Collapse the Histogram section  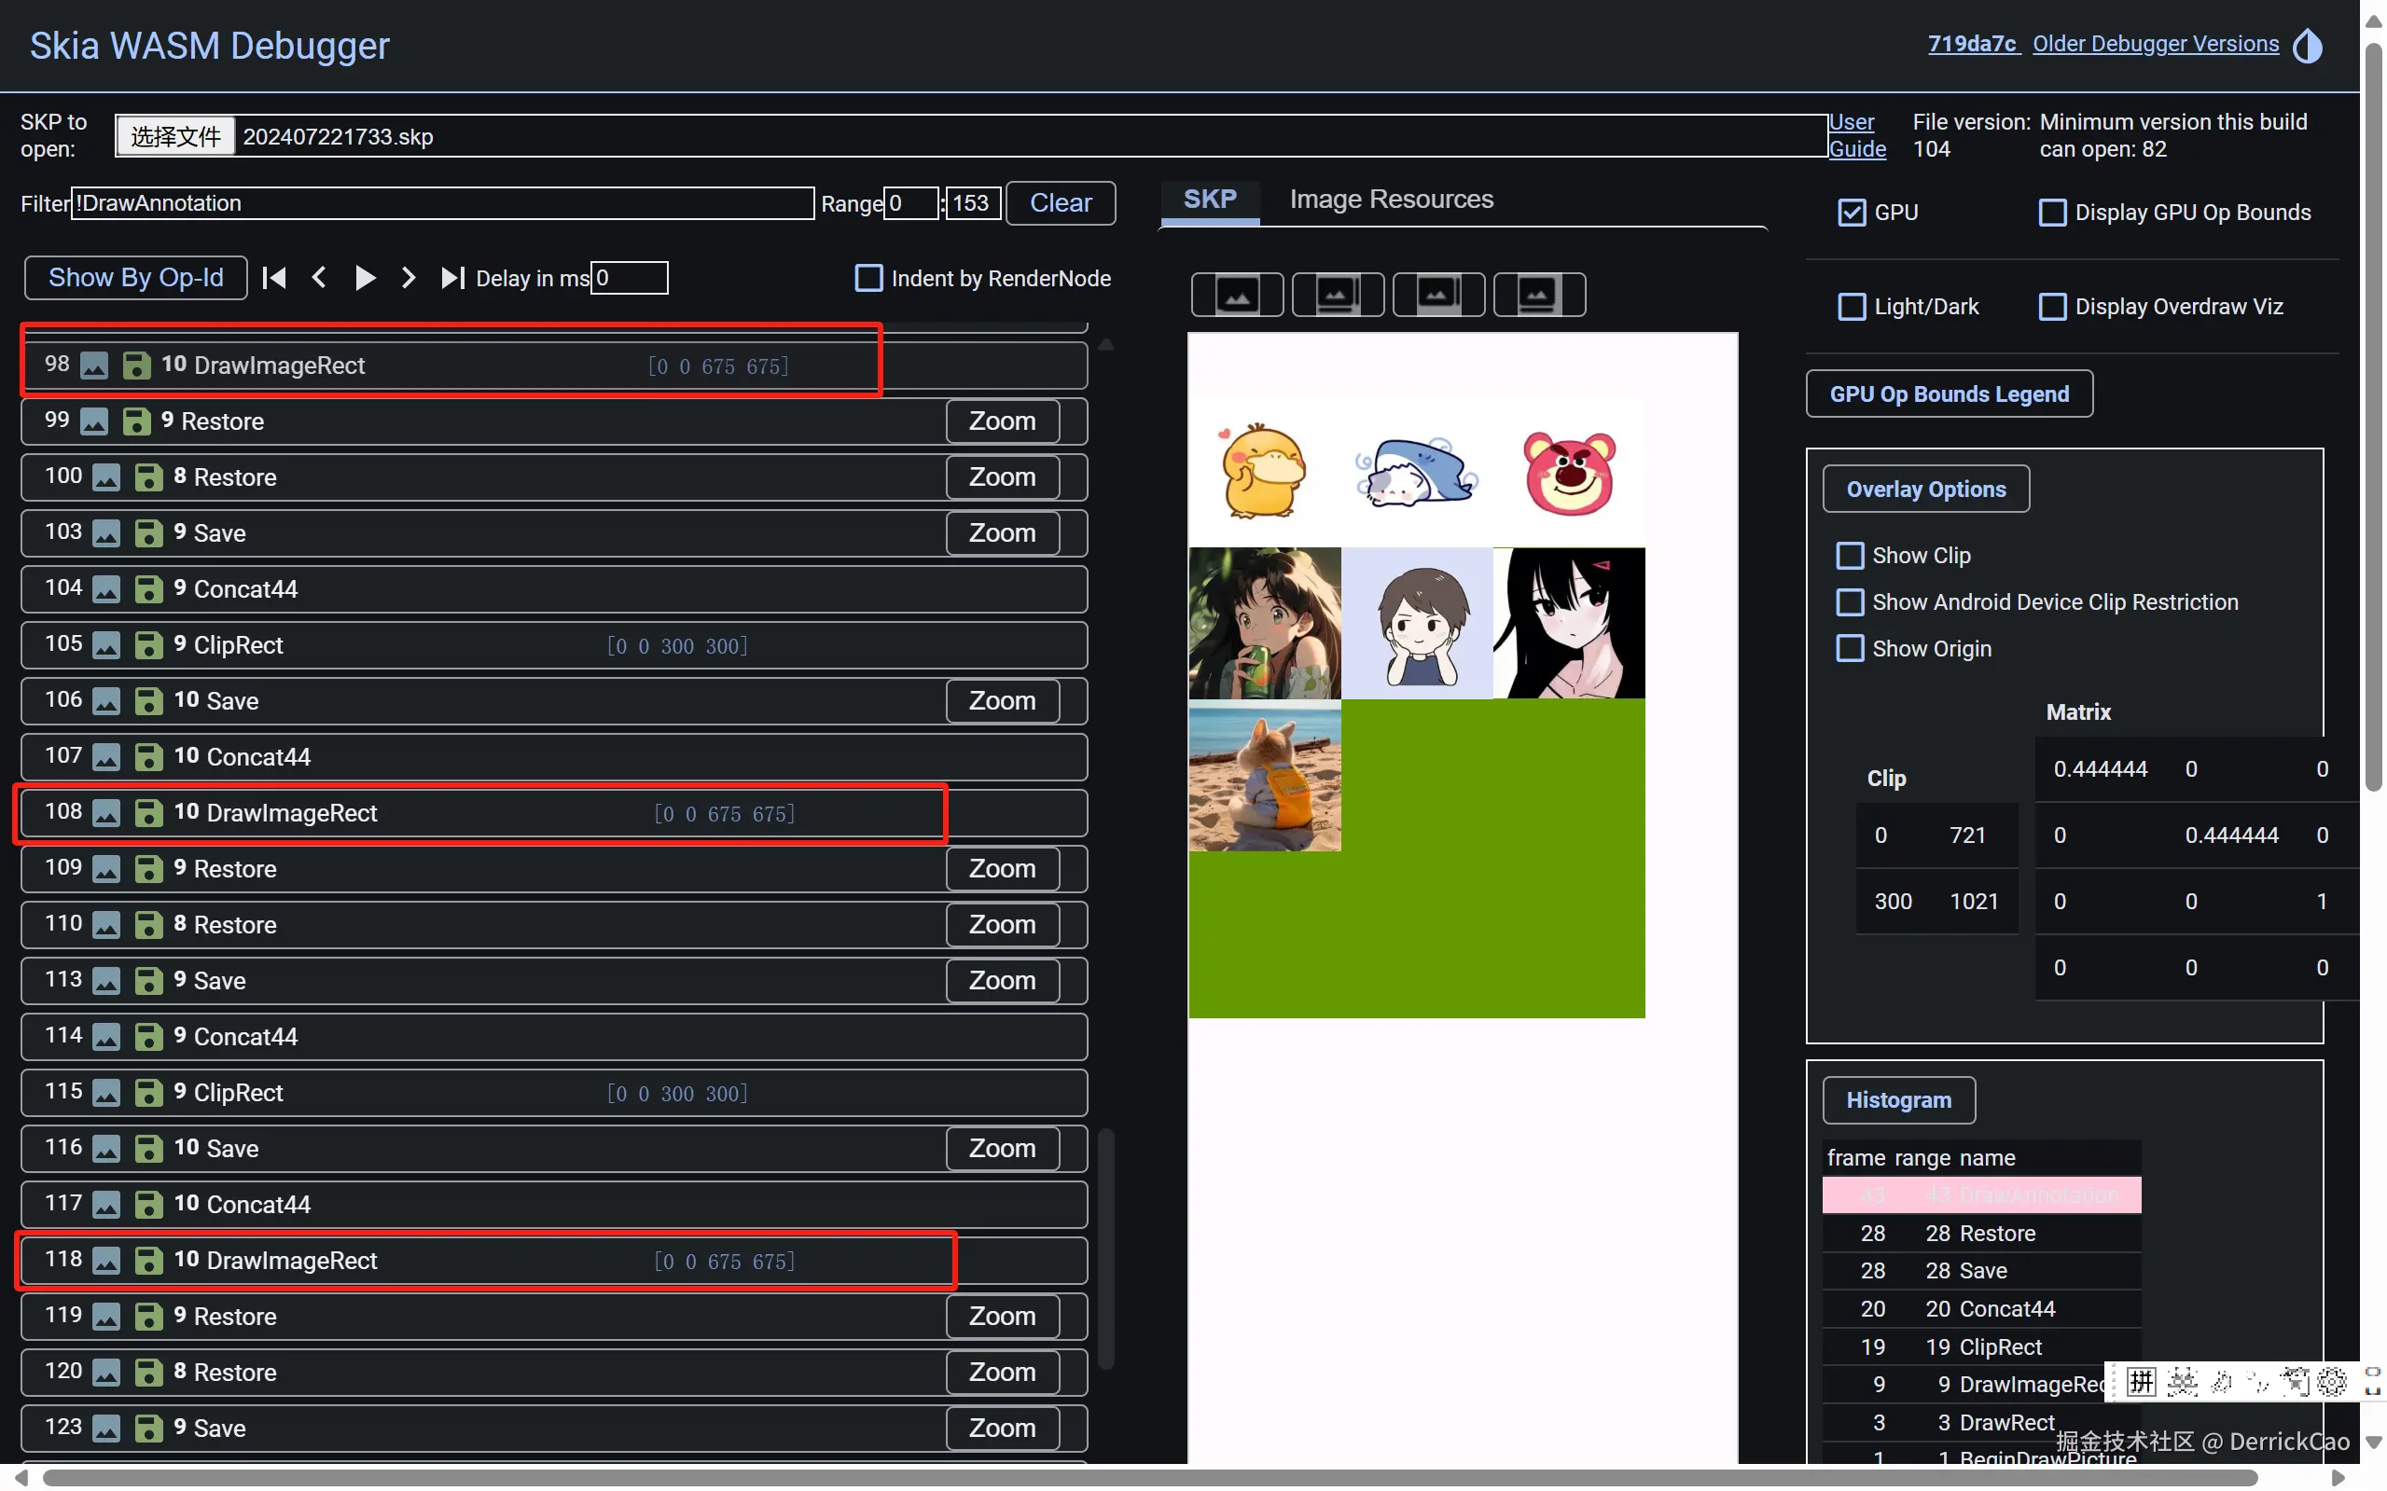pyautogui.click(x=1898, y=1099)
